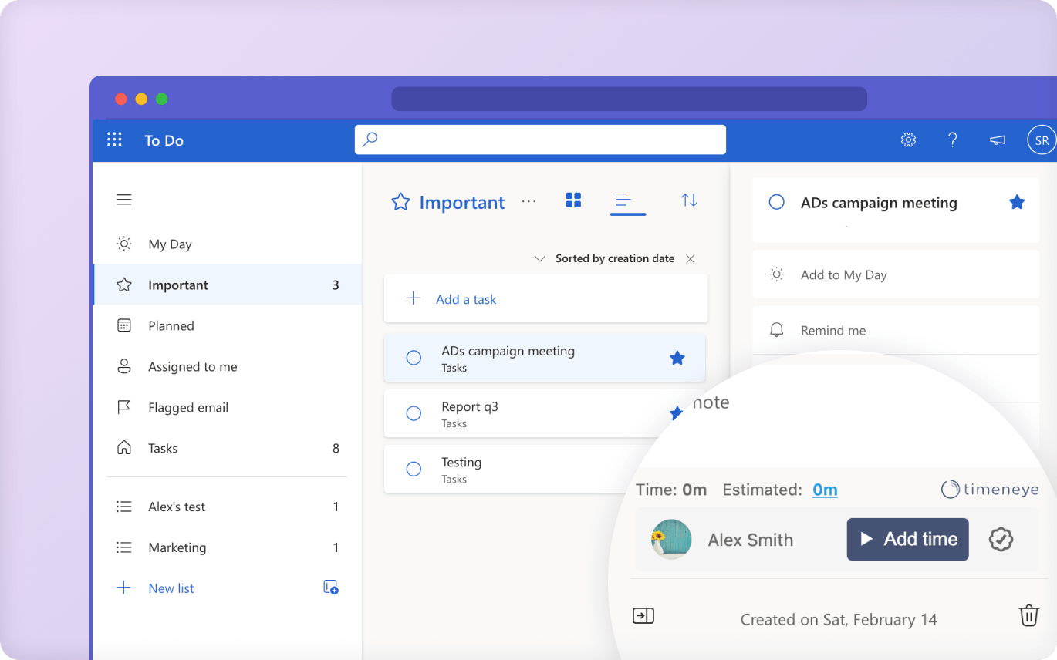Screen dimensions: 1057x660
Task: Mark ADs campaign meeting complete in task list
Action: [414, 358]
